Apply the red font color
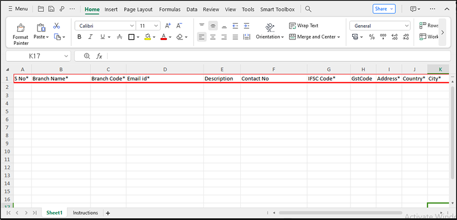Viewport: 457px width, 220px height. (x=164, y=37)
